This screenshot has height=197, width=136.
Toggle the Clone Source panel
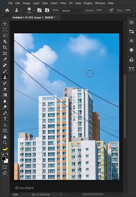coord(47,10)
